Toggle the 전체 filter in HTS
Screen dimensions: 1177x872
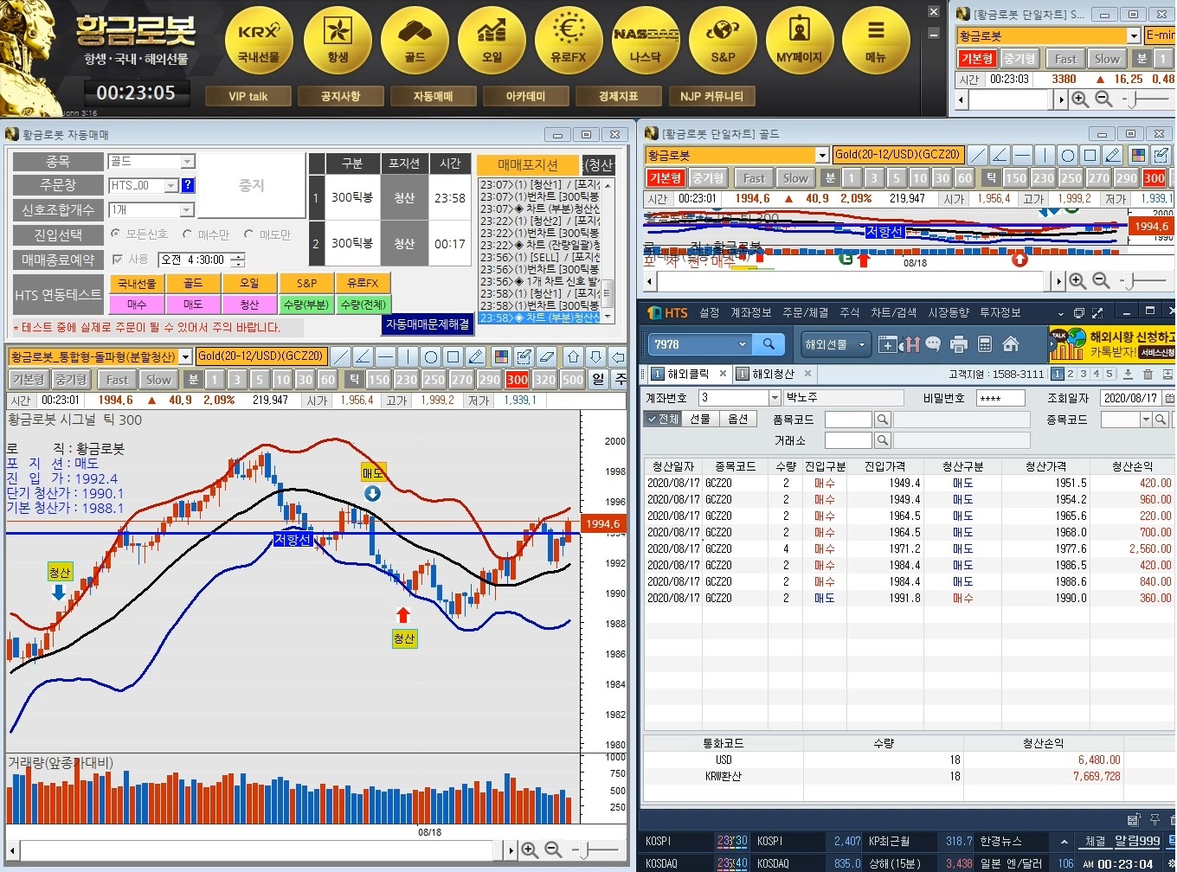[664, 419]
